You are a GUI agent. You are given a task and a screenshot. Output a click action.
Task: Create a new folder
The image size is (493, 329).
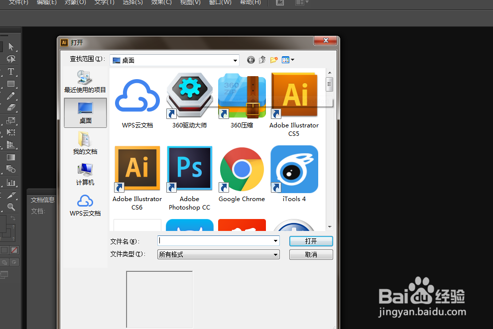[274, 60]
